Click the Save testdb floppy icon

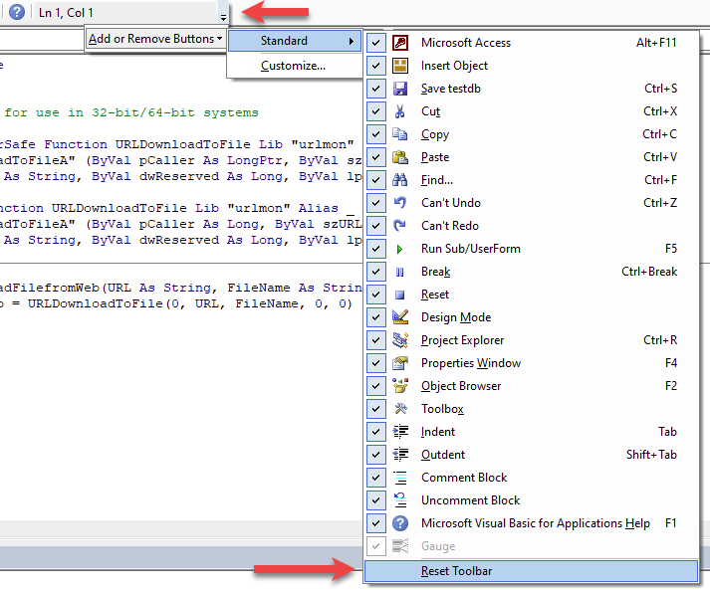[400, 89]
